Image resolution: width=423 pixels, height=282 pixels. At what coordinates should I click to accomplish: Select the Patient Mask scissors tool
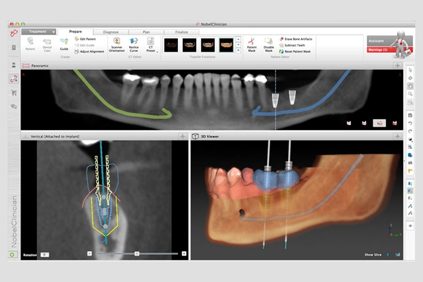(251, 42)
